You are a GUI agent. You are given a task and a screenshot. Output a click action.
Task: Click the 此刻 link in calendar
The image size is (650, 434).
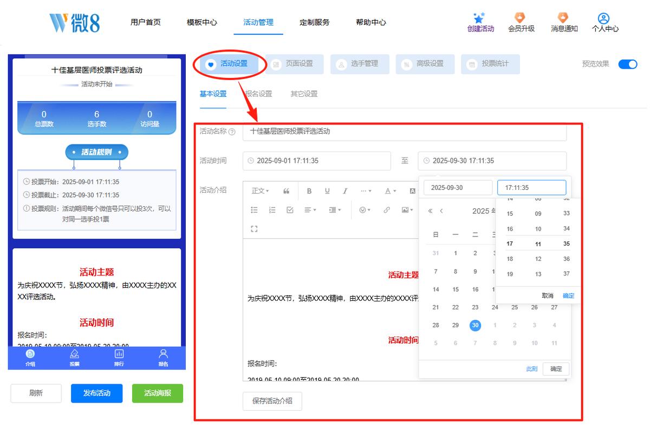[531, 369]
